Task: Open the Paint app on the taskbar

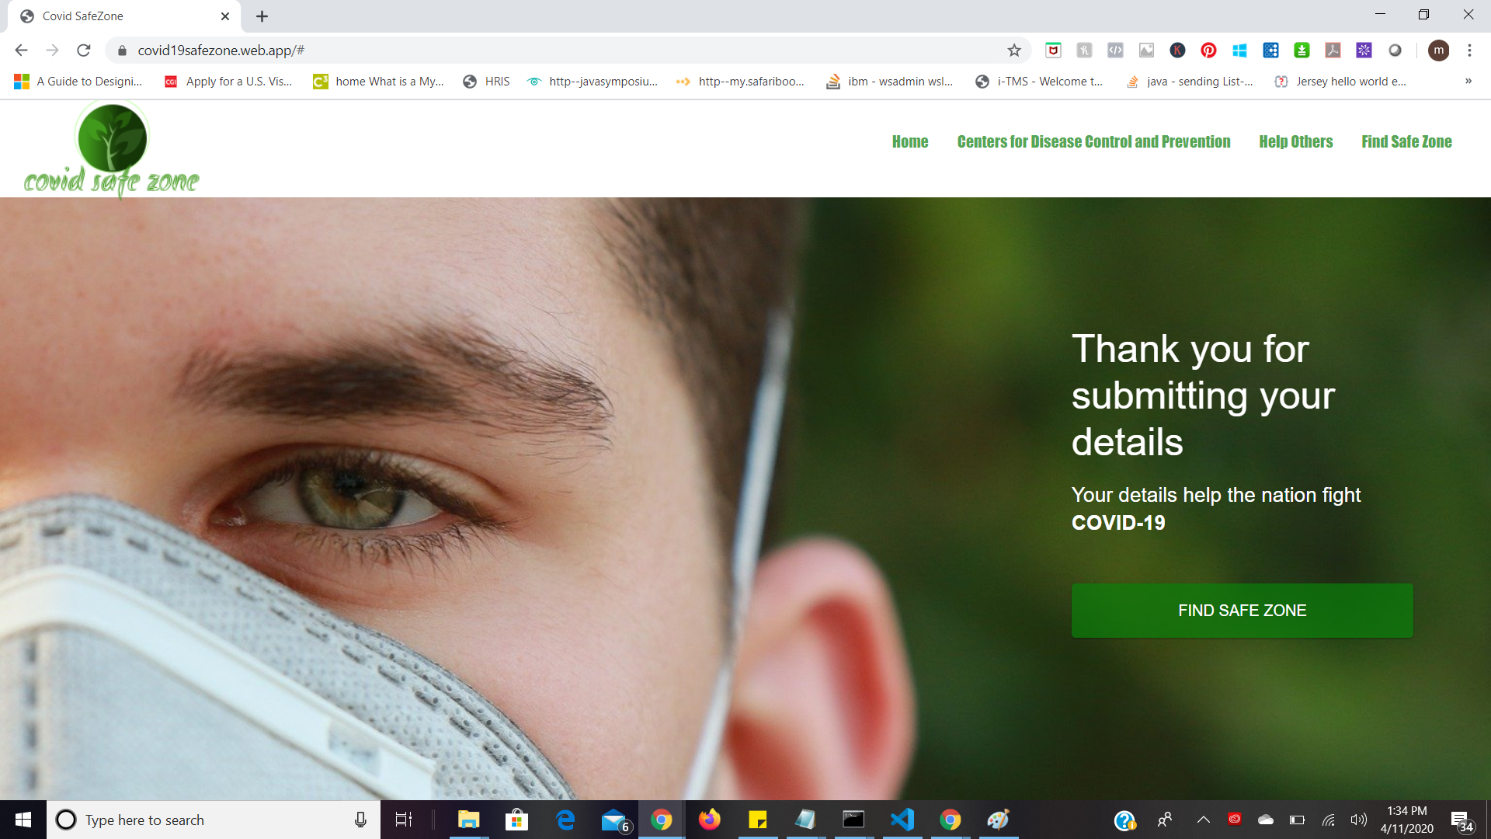Action: 998,820
